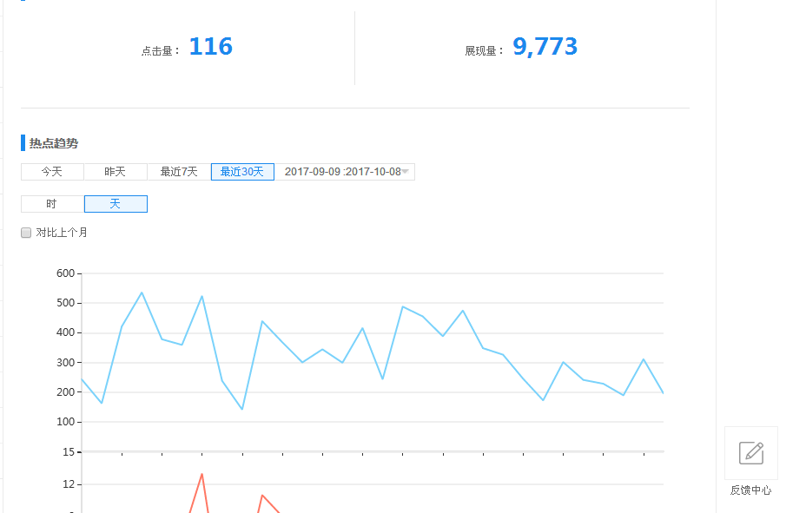Switch to 最近7天 range
Screen dimensions: 806x513
pyautogui.click(x=179, y=172)
